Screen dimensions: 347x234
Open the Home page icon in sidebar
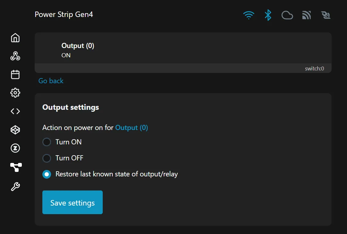(15, 38)
